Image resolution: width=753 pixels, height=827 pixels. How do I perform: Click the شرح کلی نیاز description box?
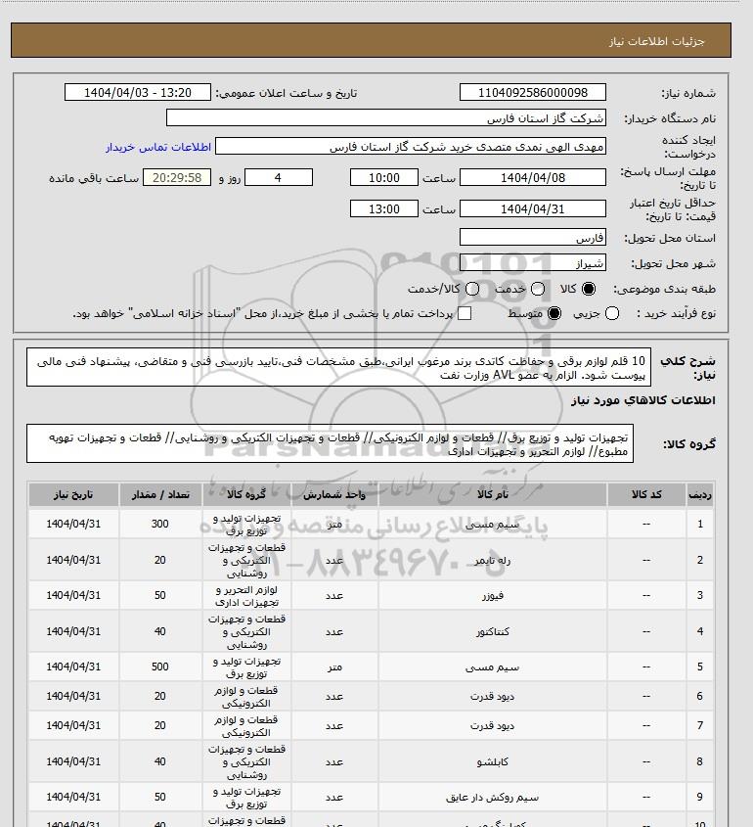[x=338, y=368]
